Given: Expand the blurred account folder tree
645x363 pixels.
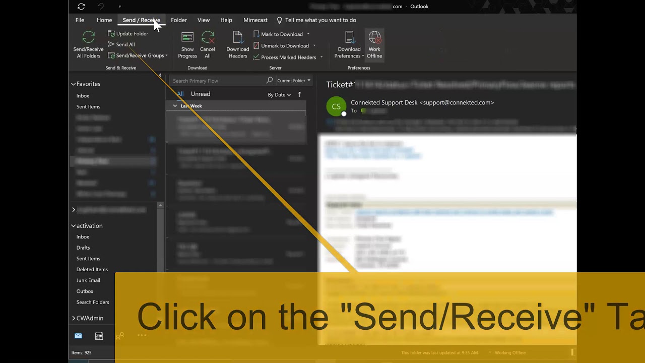Looking at the screenshot, I should [74, 210].
